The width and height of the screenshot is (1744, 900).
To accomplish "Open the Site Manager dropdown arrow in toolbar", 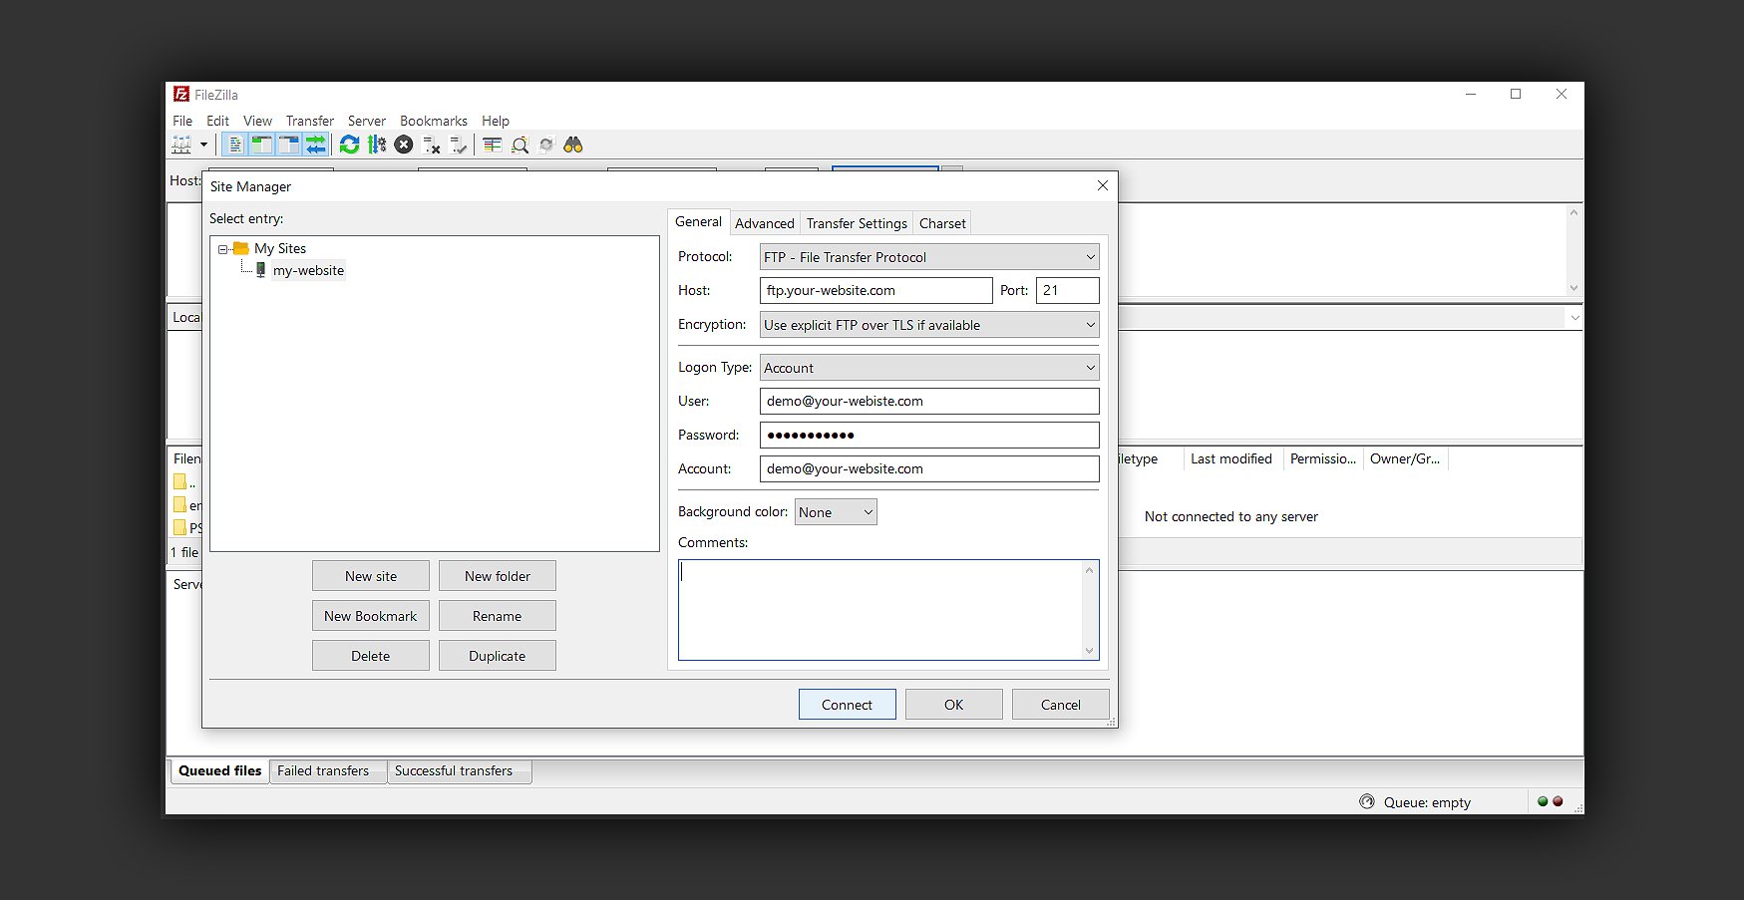I will tap(203, 145).
